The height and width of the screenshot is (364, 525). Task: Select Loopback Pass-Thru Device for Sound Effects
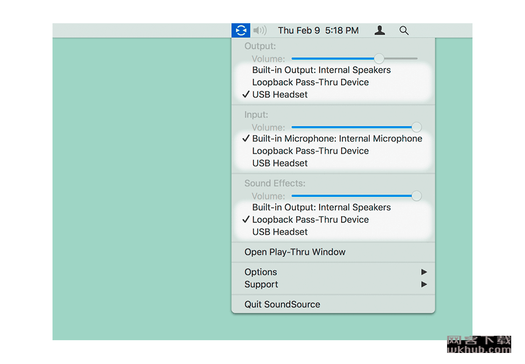point(333,220)
